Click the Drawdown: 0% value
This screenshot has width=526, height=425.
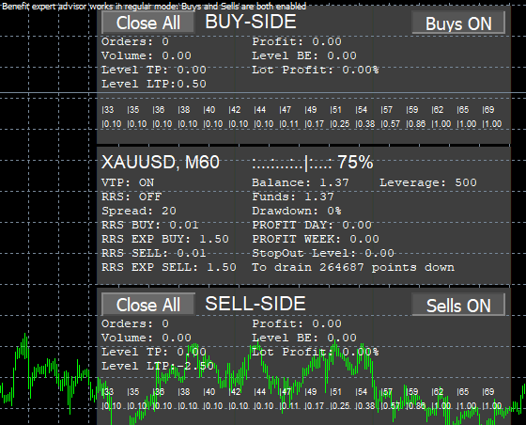pos(297,211)
